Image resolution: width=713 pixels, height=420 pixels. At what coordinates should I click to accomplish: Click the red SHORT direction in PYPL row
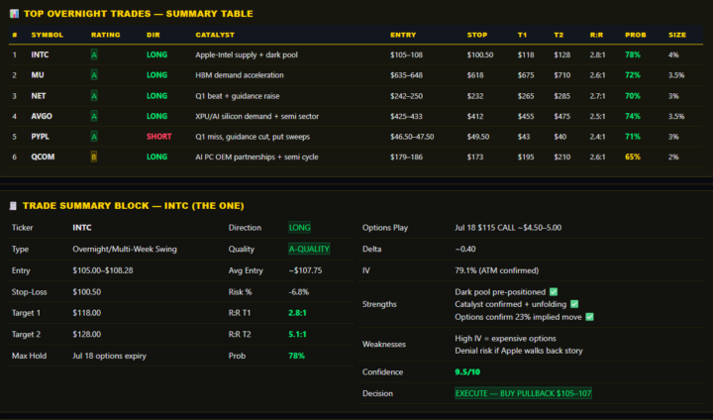(x=159, y=137)
